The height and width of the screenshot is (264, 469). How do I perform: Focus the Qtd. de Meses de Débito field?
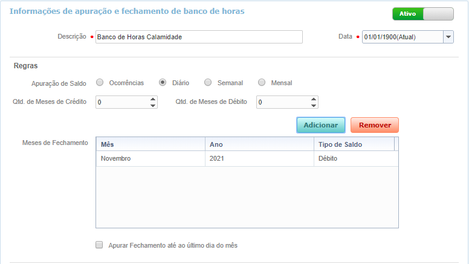282,103
